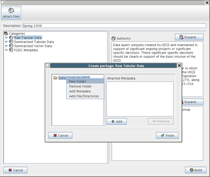The width and height of the screenshot is (210, 177).
Task: Select Remove Folder menu entry
Action: point(80,86)
